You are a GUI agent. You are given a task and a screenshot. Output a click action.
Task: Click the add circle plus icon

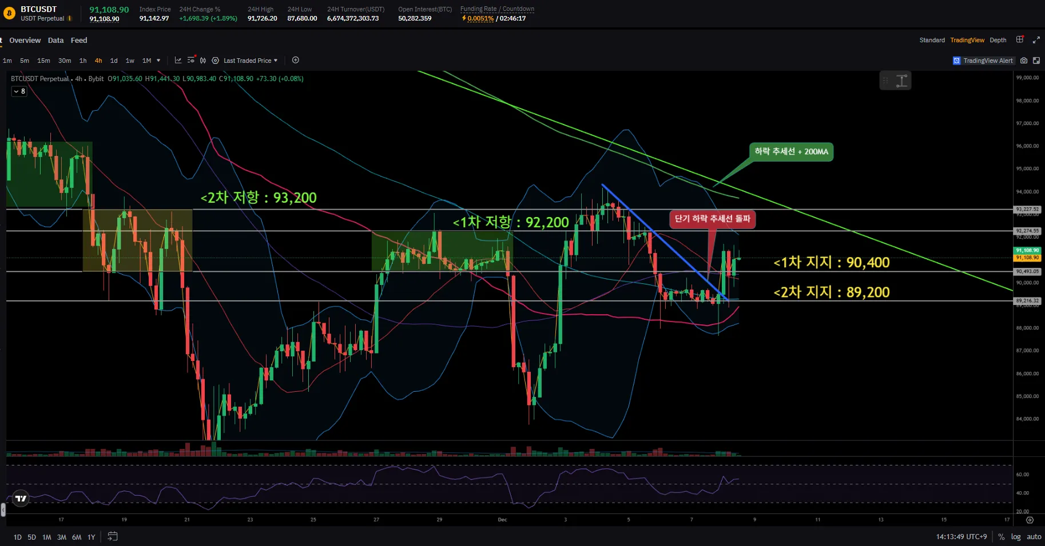[x=296, y=60]
